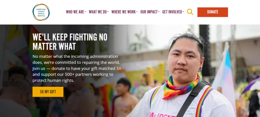Image resolution: width=260 pixels, height=117 pixels.
Task: Click the purple umbrella at the photo's edge
Action: pos(251,85)
